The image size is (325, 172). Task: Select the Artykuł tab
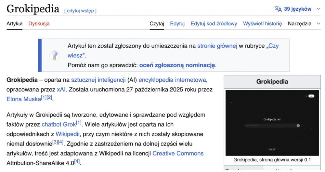click(x=14, y=24)
